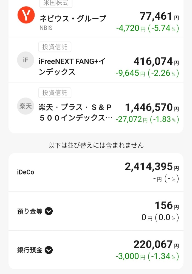Image resolution: width=192 pixels, height=274 pixels.
Task: Tap the 投資信託 tag above iFreeNEXT
Action: pos(55,47)
